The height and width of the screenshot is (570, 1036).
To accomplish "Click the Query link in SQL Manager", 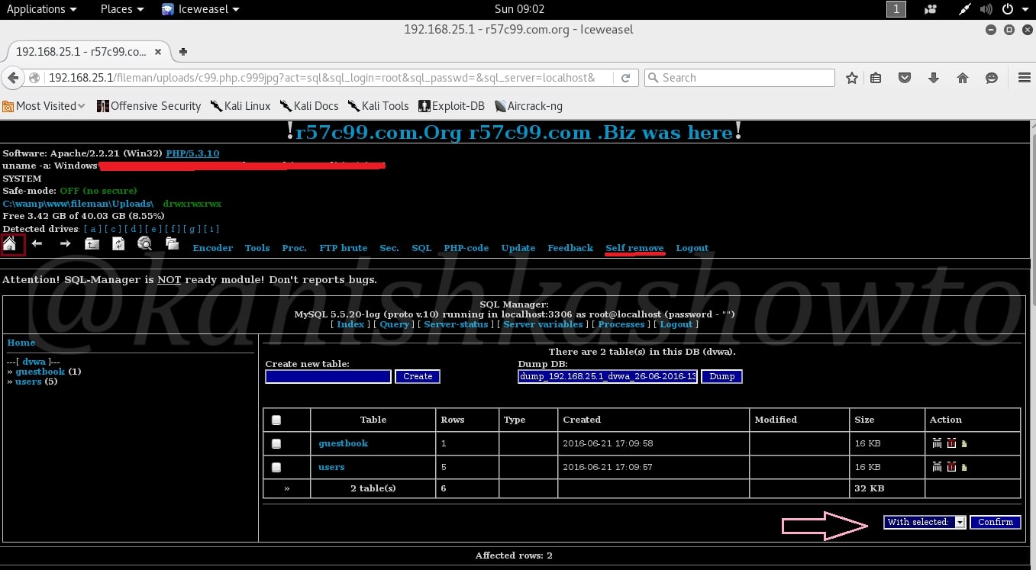I will point(395,324).
